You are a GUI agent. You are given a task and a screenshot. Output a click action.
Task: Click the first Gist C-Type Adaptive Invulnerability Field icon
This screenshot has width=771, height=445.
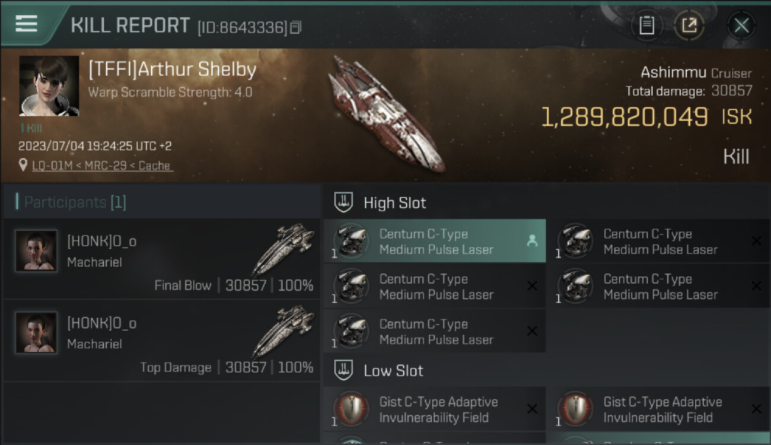(351, 409)
